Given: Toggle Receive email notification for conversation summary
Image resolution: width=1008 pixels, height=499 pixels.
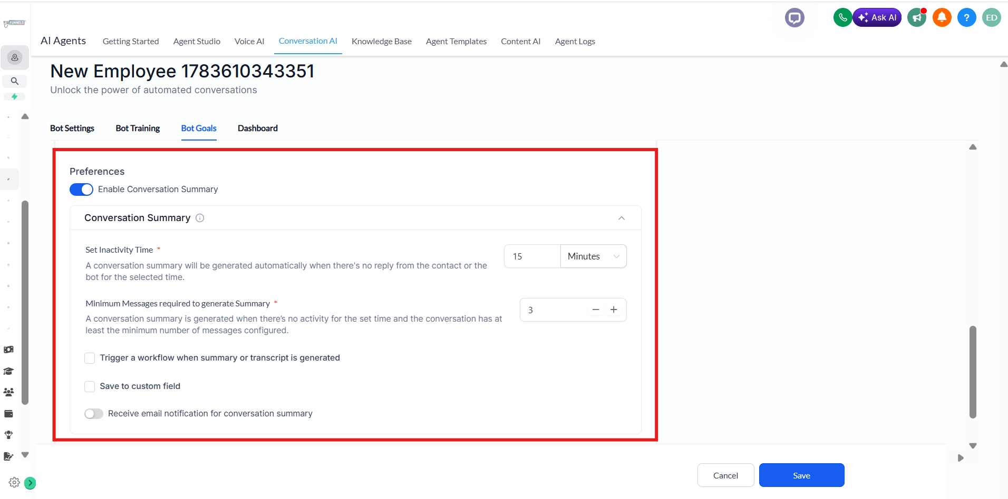Looking at the screenshot, I should coord(94,414).
